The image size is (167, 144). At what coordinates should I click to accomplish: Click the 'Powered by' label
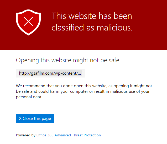pyautogui.click(x=25, y=135)
